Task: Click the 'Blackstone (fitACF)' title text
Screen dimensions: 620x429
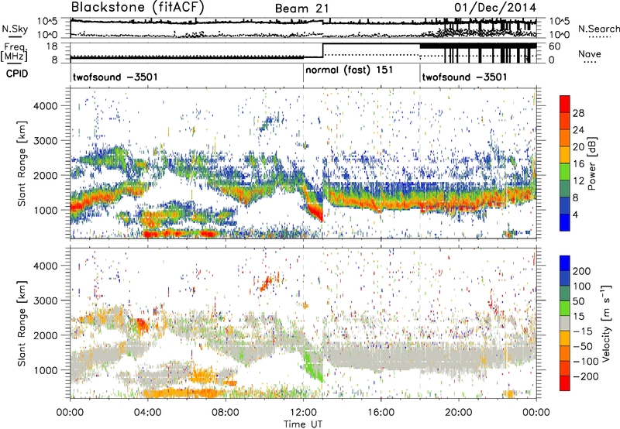Action: (x=138, y=8)
